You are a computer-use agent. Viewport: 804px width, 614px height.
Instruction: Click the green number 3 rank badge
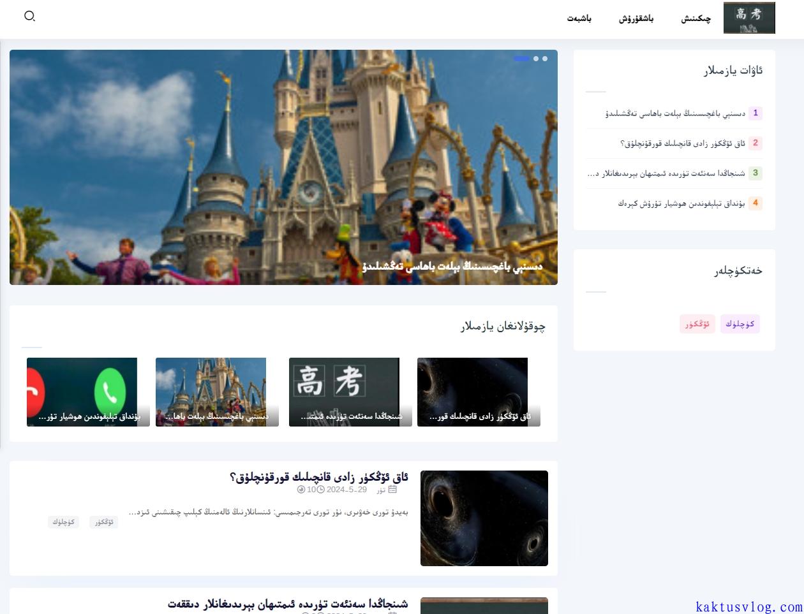click(x=756, y=173)
